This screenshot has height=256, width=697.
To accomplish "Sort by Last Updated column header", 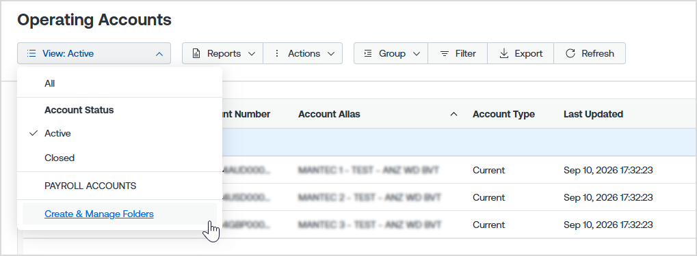I will pos(594,115).
